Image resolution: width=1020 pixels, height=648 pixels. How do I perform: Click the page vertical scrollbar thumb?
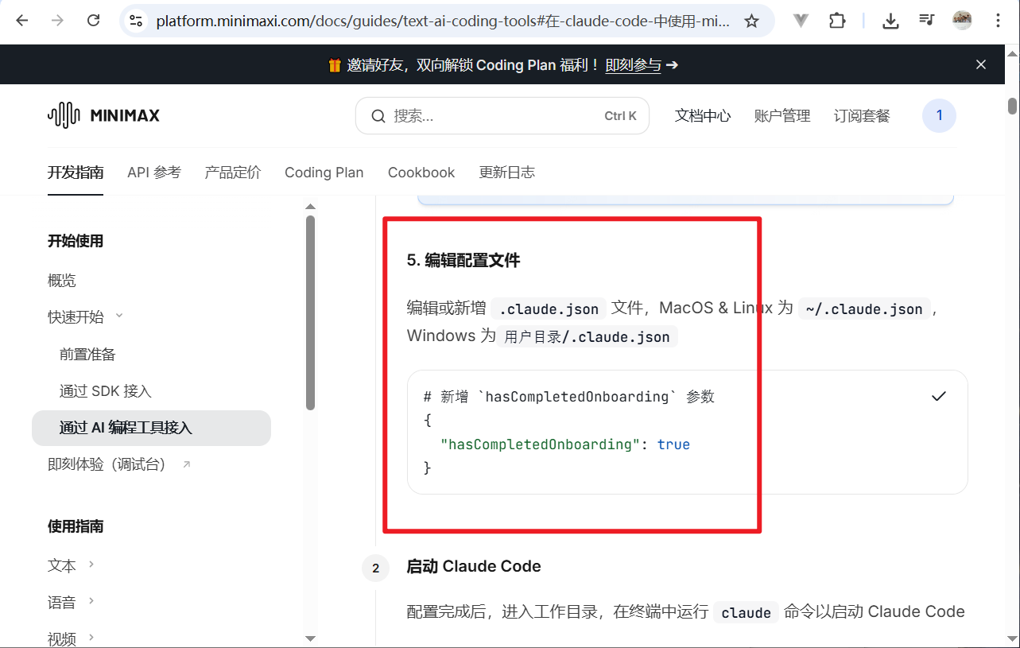1012,107
